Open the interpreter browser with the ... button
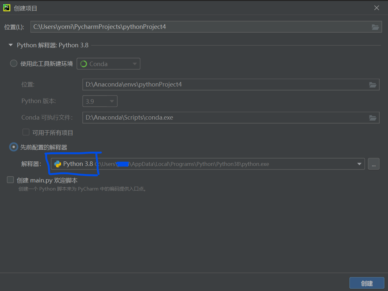This screenshot has width=388, height=291. click(x=373, y=164)
